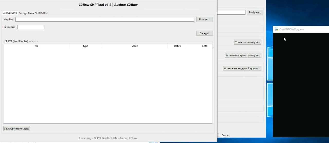Screen dimensions: 329x143
Task: Open the Encrypt file → SHP/1-BIN tab
Action: (33, 13)
